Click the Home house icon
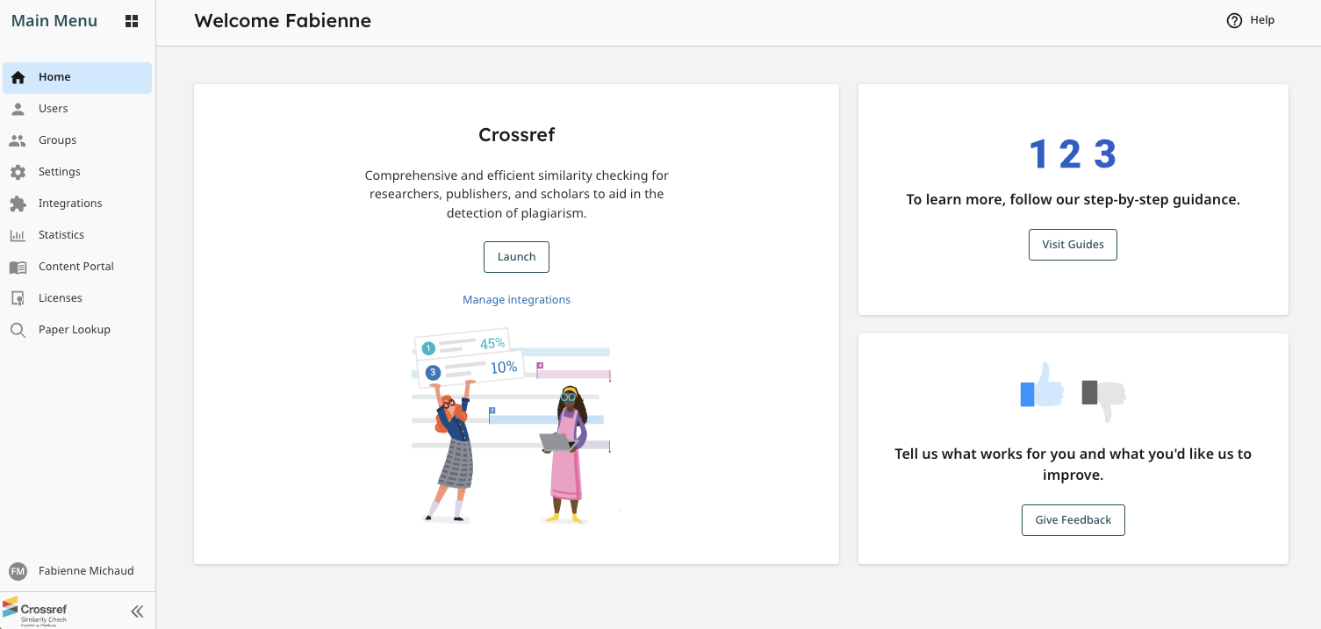 18,76
